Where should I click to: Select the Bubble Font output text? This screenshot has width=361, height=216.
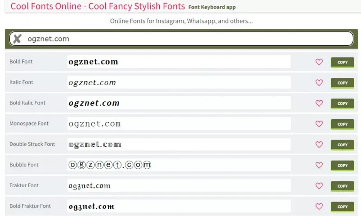click(179, 165)
